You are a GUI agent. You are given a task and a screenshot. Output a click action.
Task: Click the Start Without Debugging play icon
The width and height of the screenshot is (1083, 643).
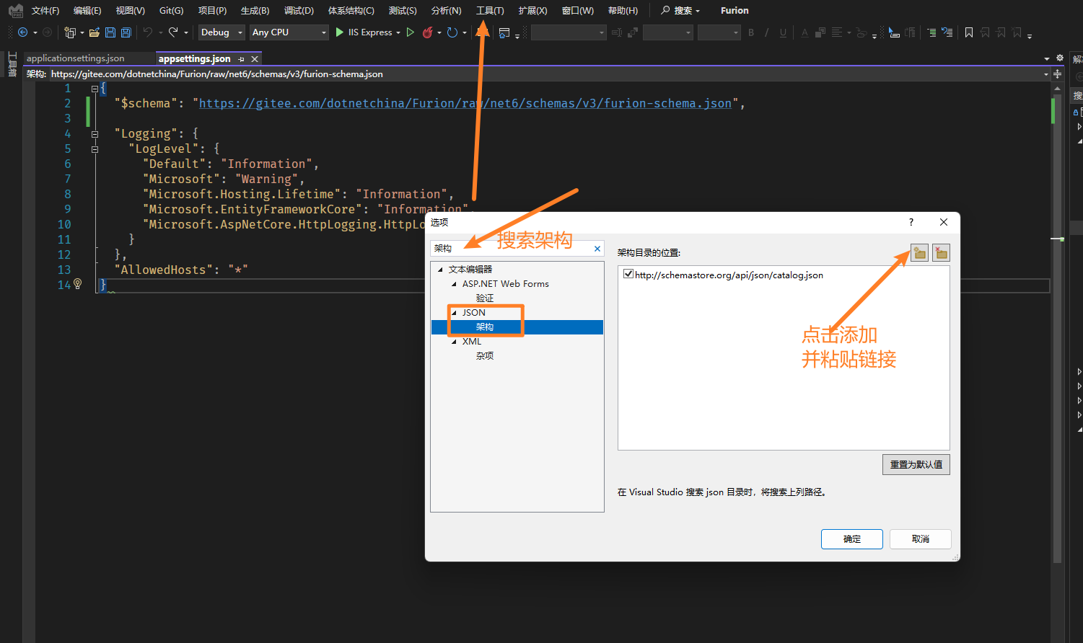[x=410, y=32]
